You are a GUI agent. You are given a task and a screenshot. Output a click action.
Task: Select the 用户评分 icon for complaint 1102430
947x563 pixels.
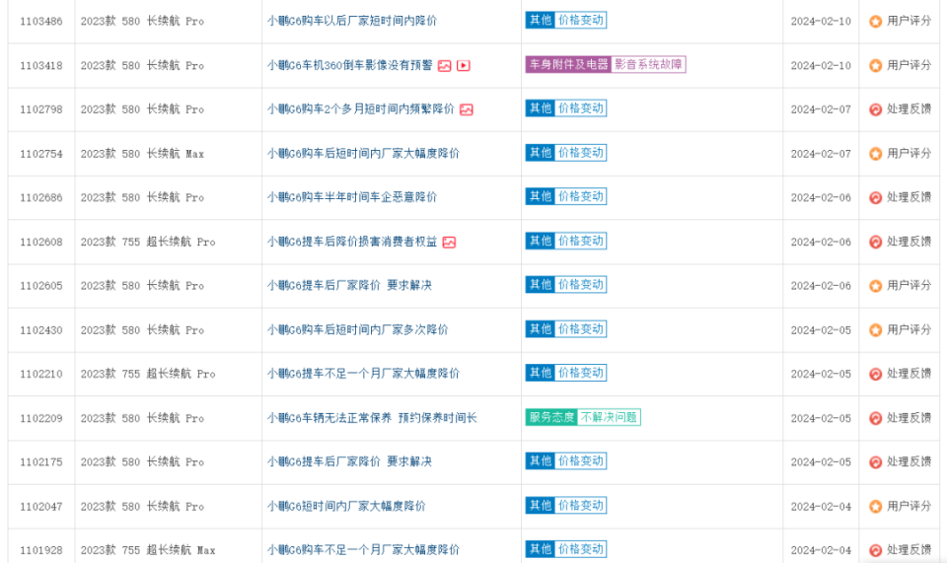point(875,330)
